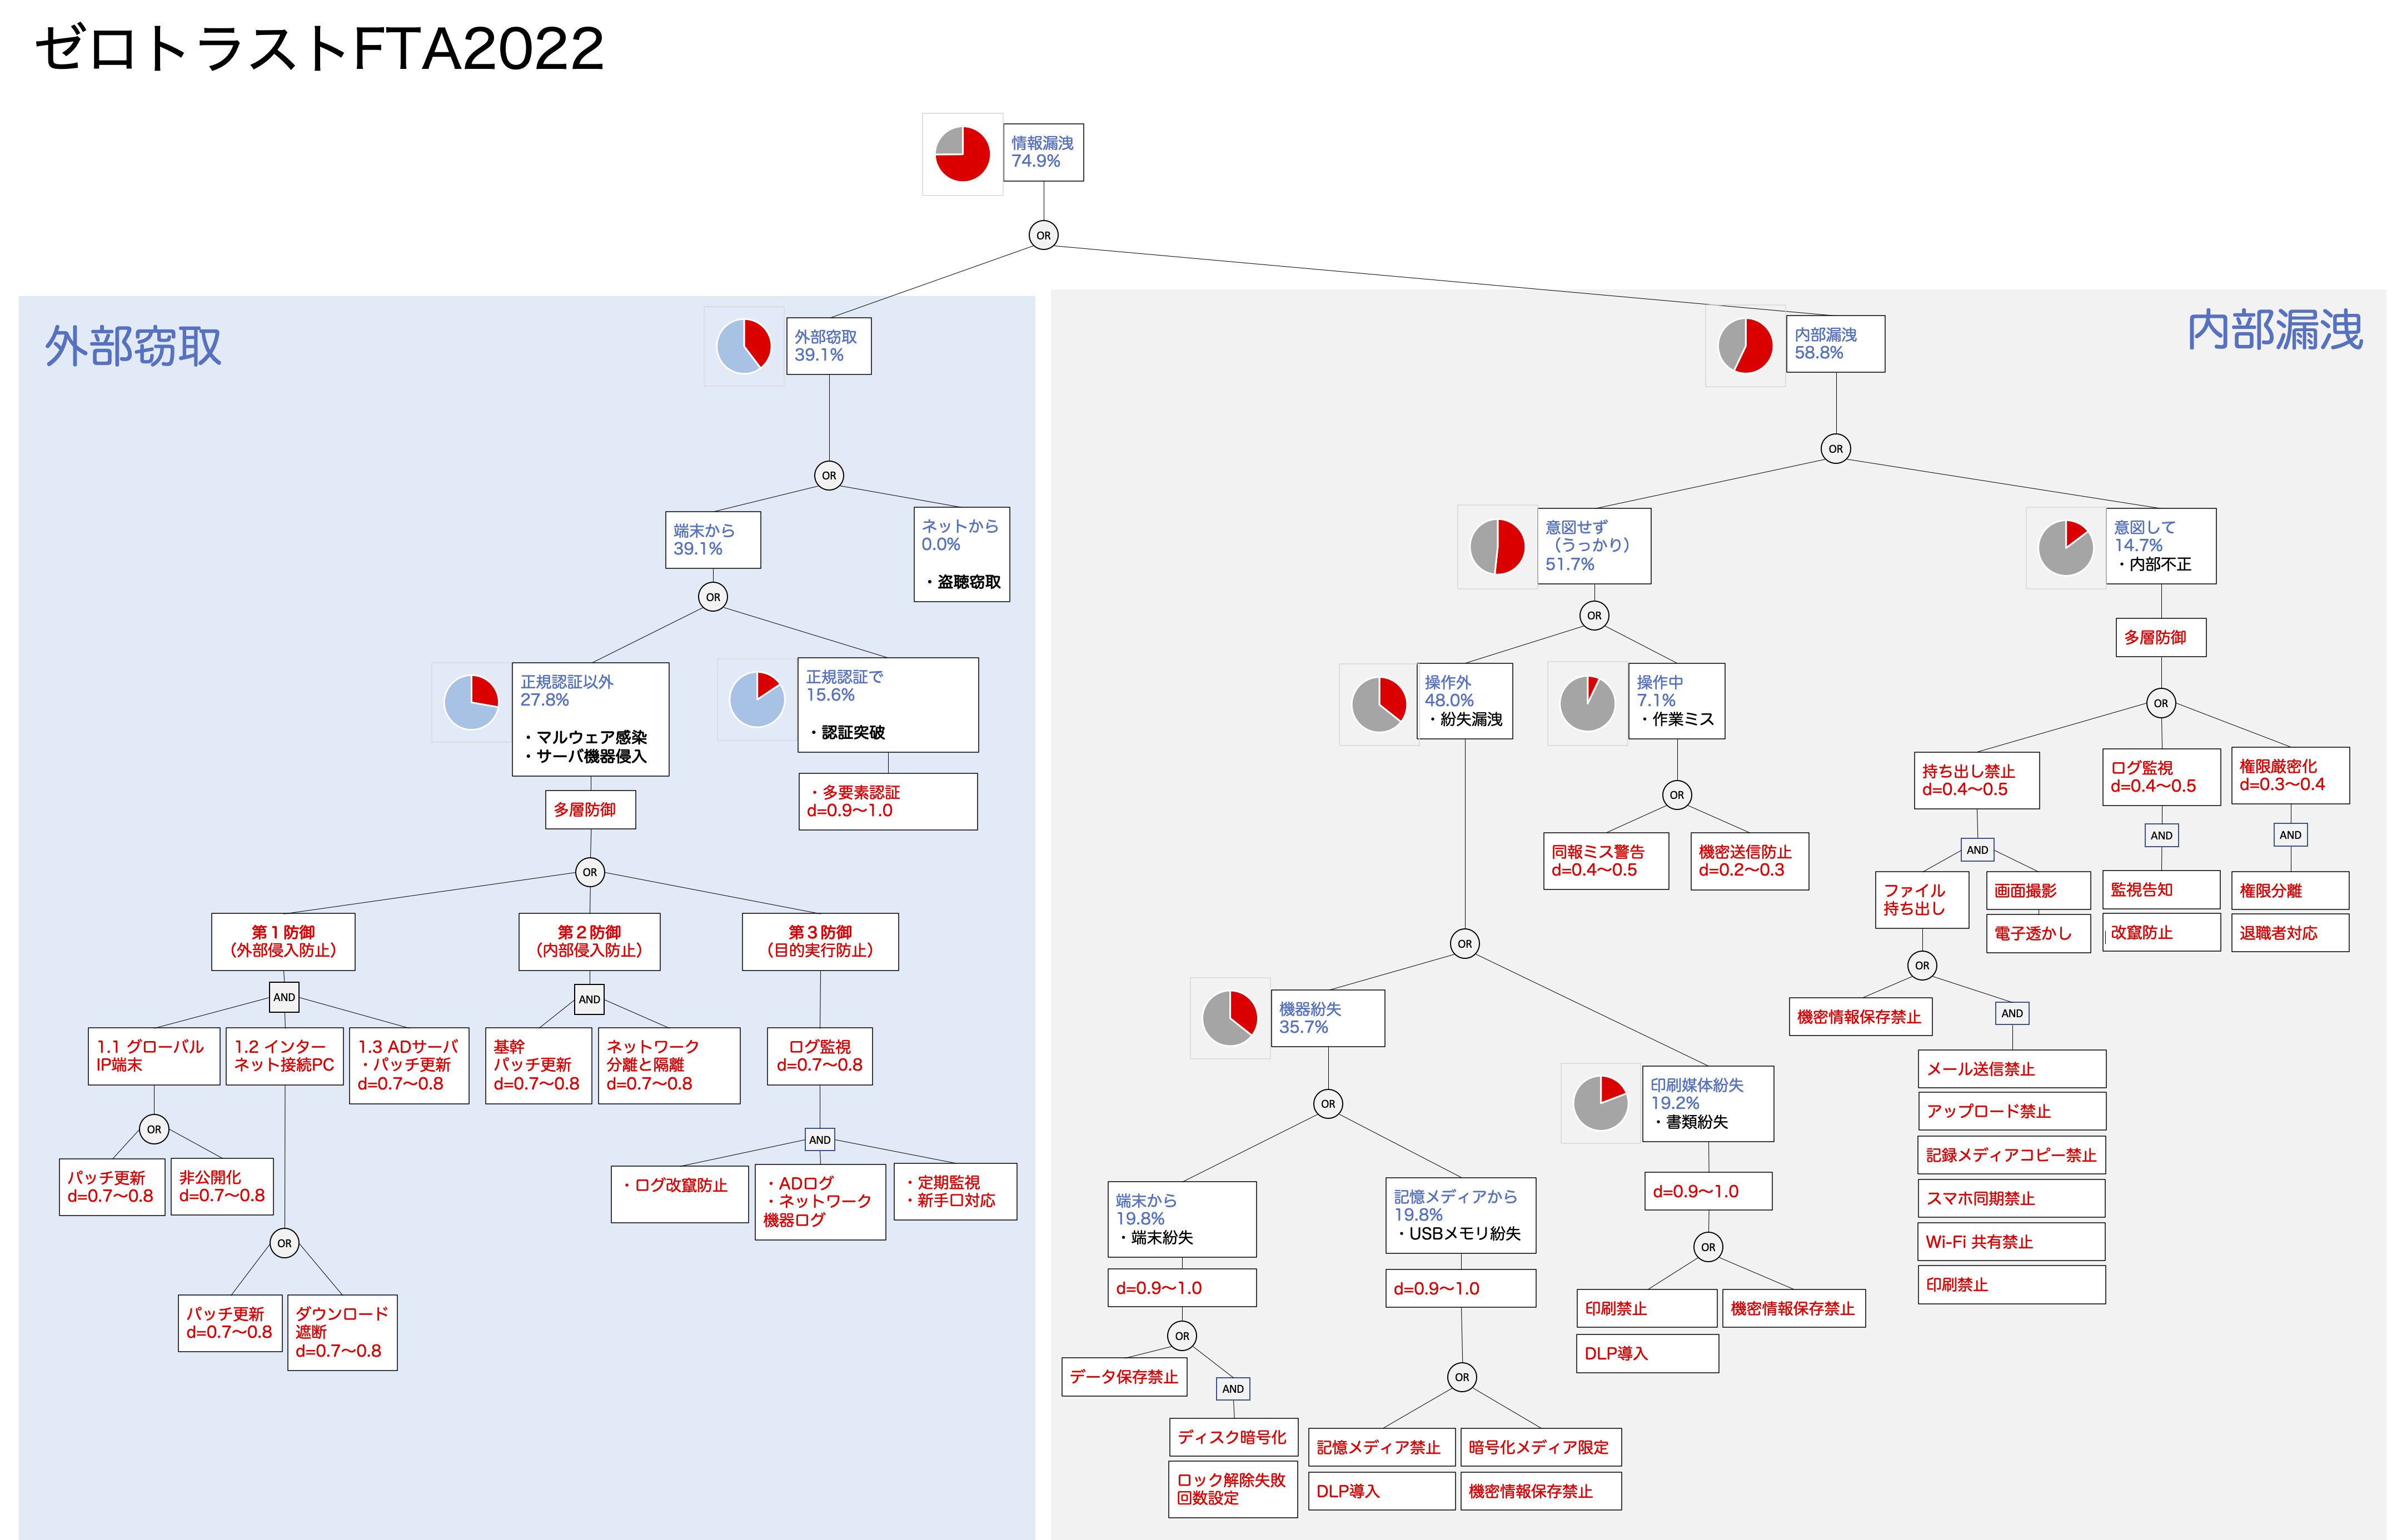Click the Wi-Fi 共有禁止 box
Screen dimensions: 2392x1540
click(x=2011, y=1242)
